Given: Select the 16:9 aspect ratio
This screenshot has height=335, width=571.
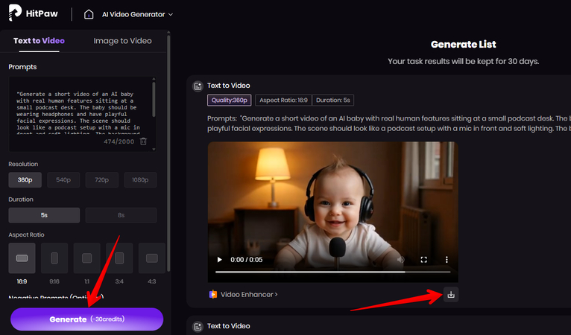Looking at the screenshot, I should click(22, 258).
